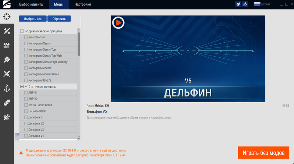Collapse the Динамические прицелы group
Image resolution: width=294 pixels, height=164 pixels.
(26, 31)
